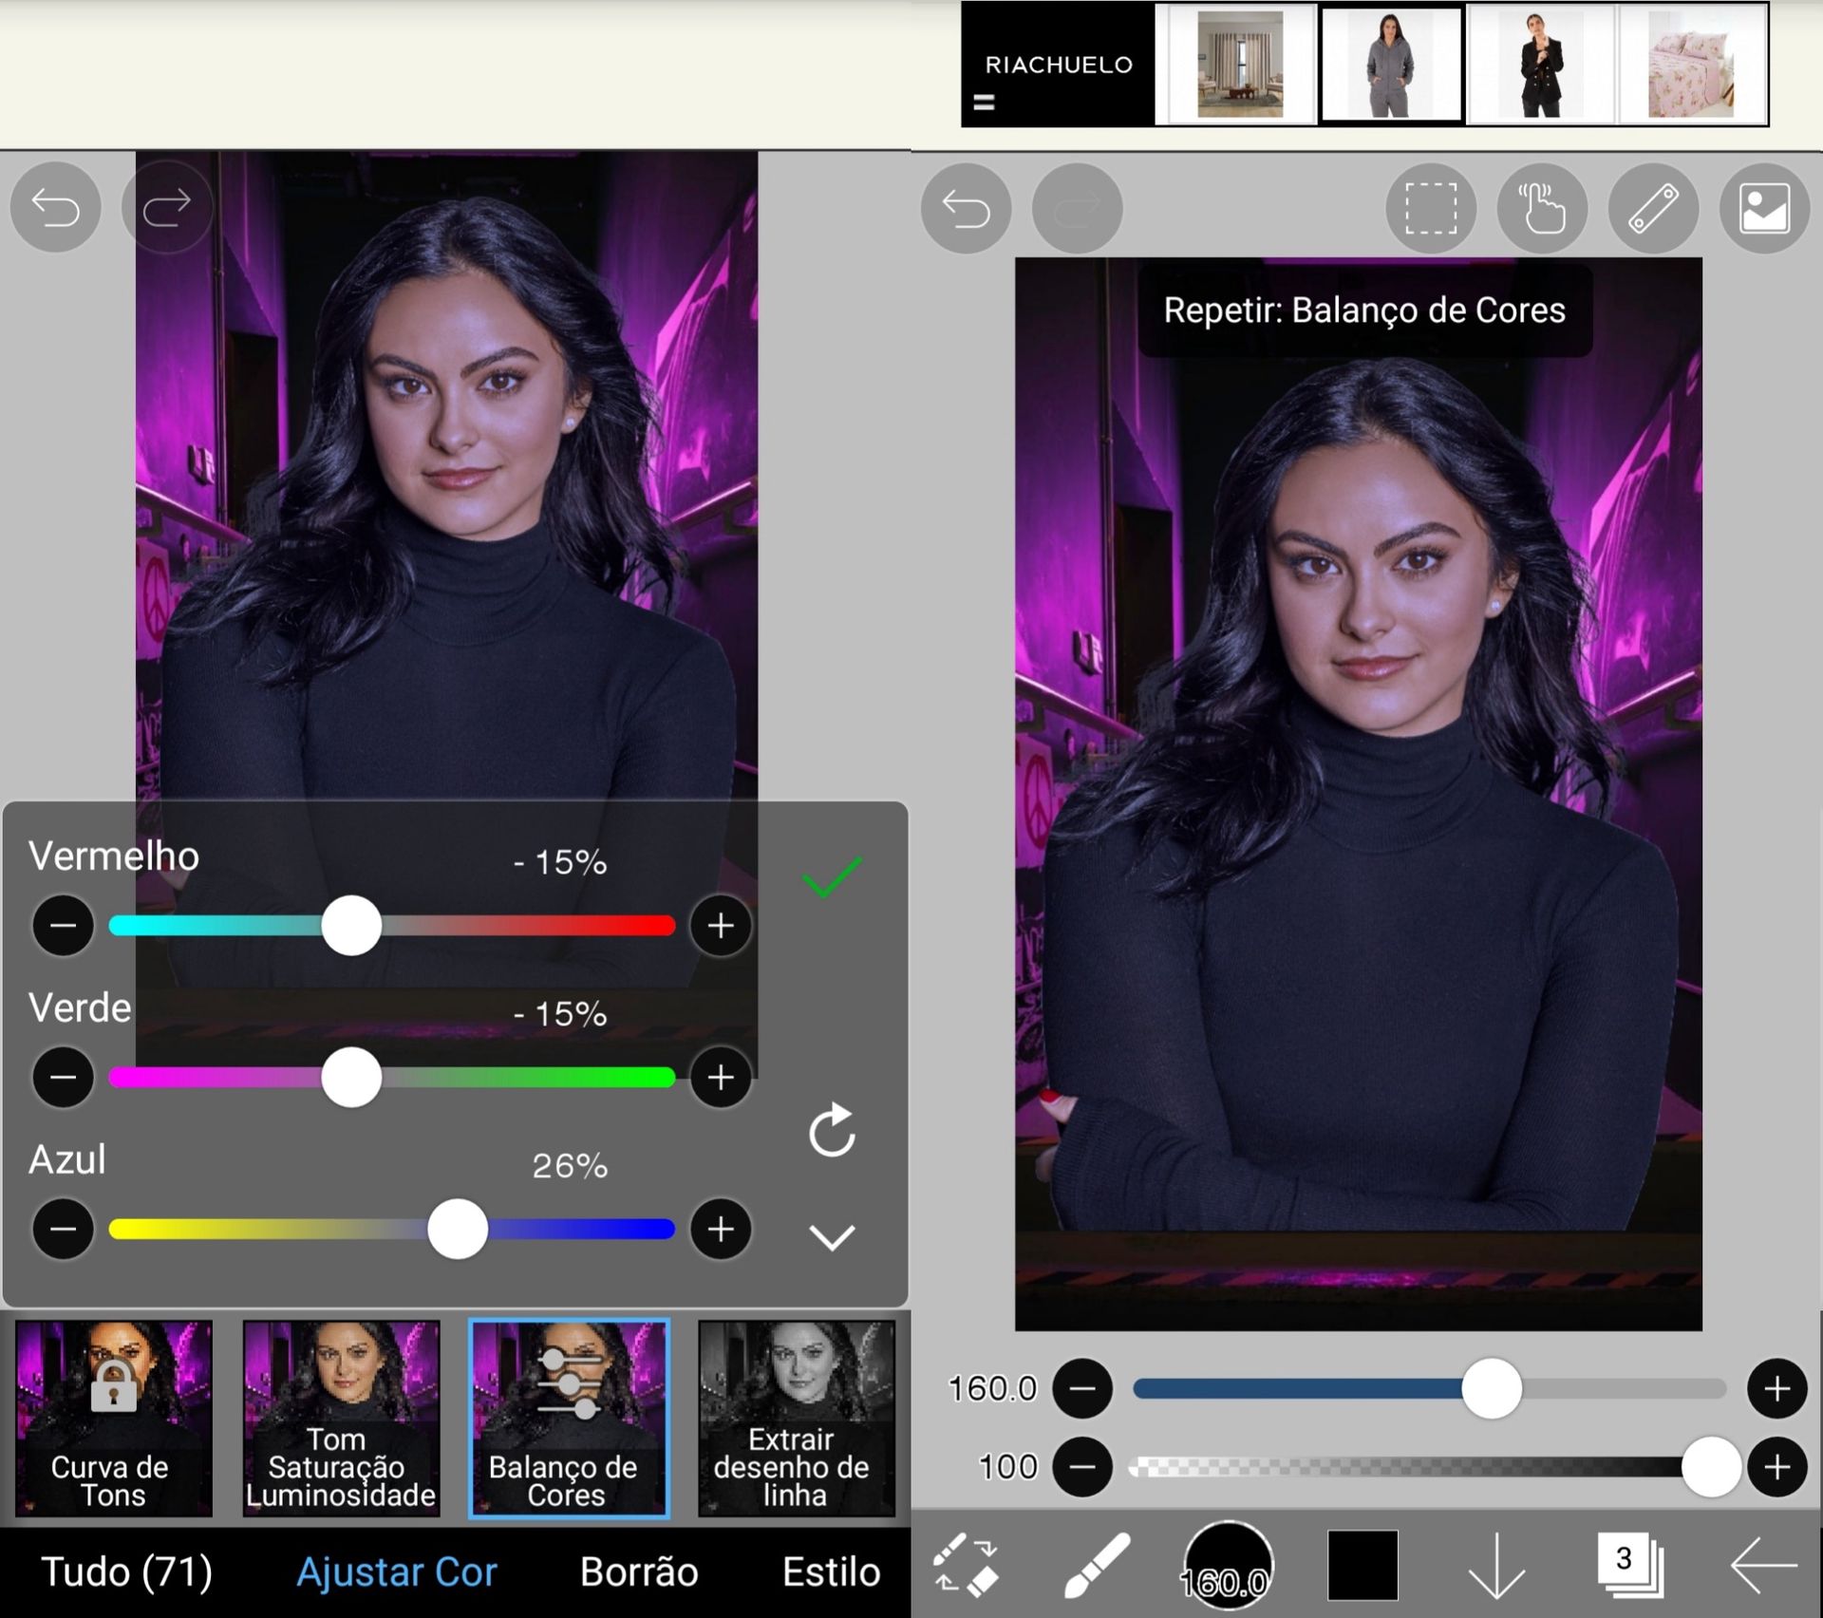Switch to the Ajustar Cor tab
The image size is (1823, 1618).
[x=397, y=1571]
